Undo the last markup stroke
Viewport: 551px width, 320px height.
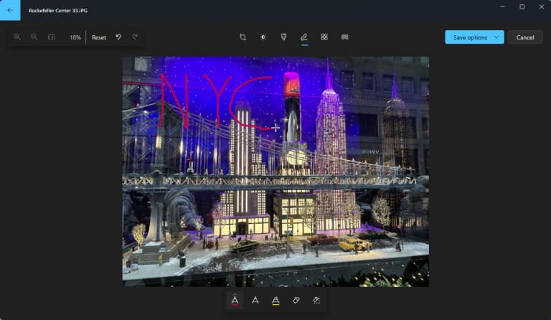pos(118,37)
